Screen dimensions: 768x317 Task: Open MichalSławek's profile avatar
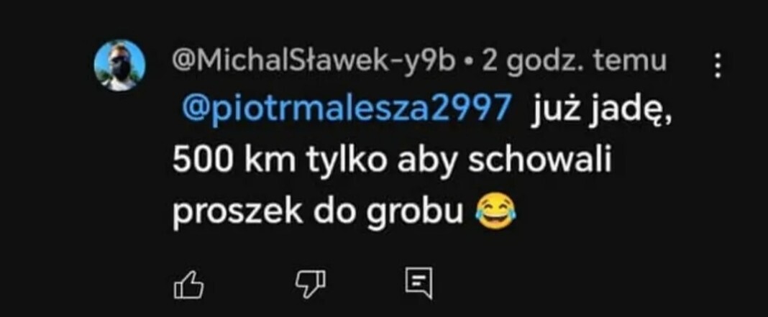[119, 65]
